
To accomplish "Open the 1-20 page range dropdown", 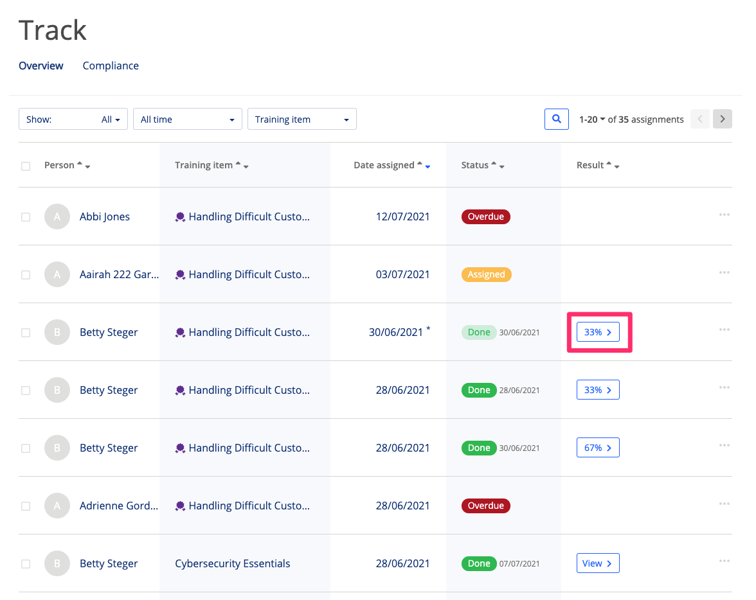I will coord(592,119).
